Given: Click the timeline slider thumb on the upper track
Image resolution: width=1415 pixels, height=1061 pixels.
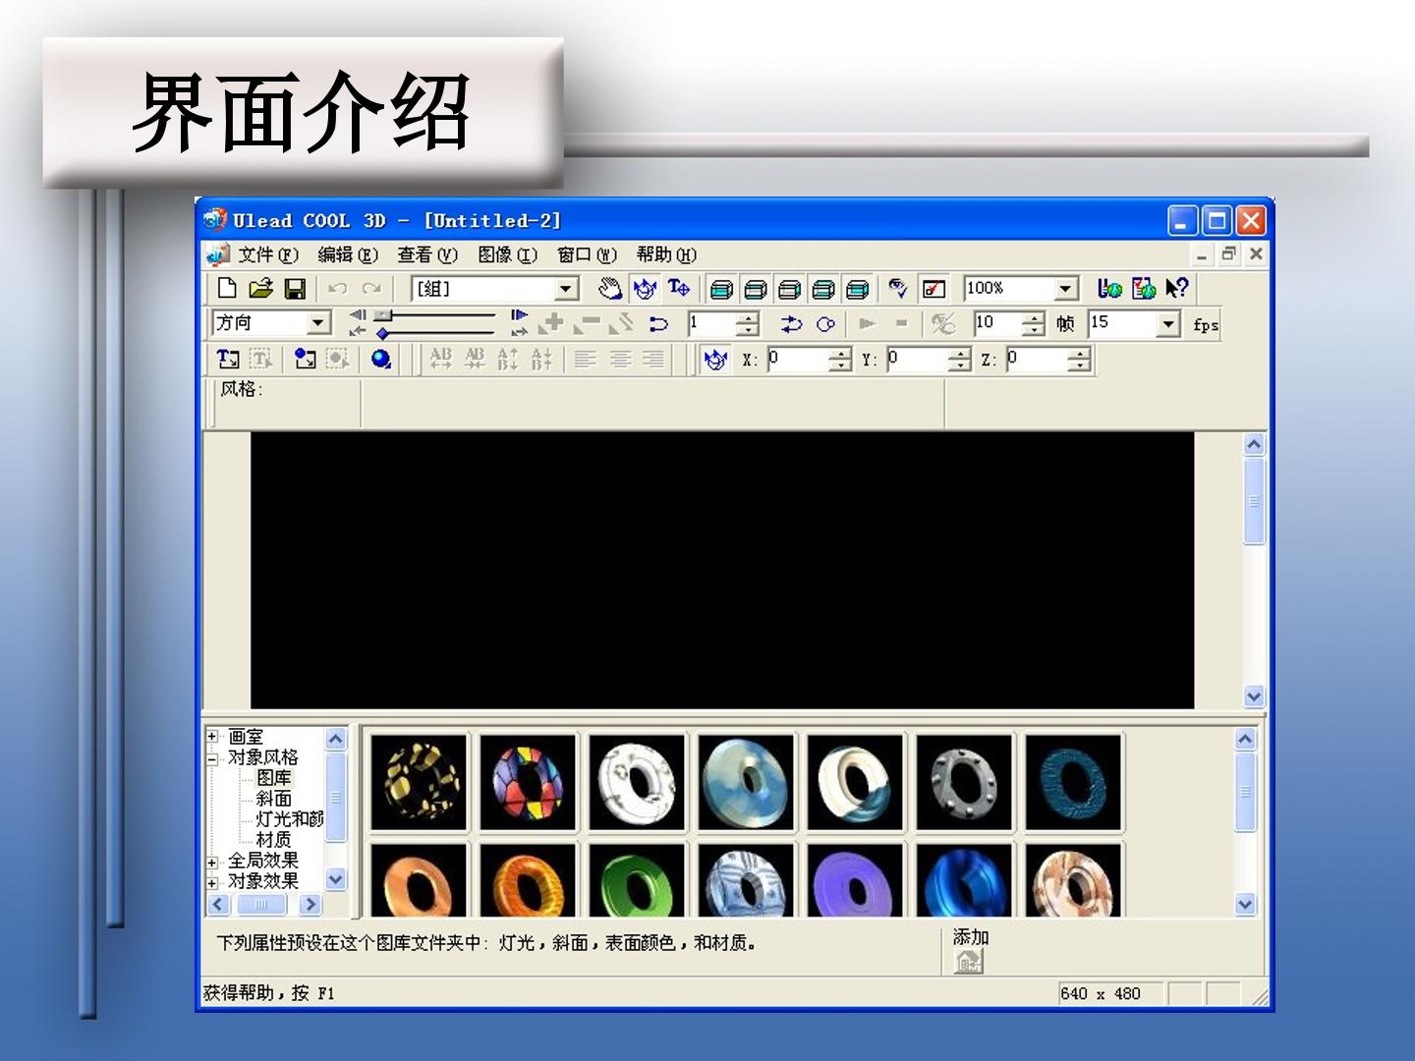Looking at the screenshot, I should (383, 315).
